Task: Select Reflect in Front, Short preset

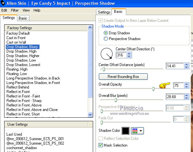Action: coord(23,114)
